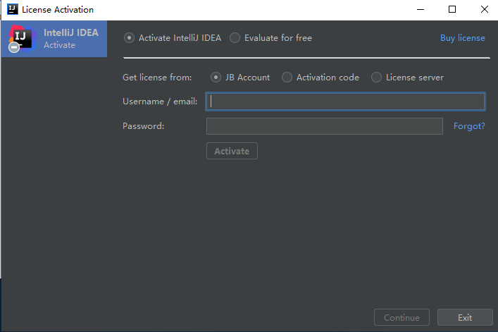498x332 pixels.
Task: Open the Buy license link
Action: pyautogui.click(x=462, y=38)
